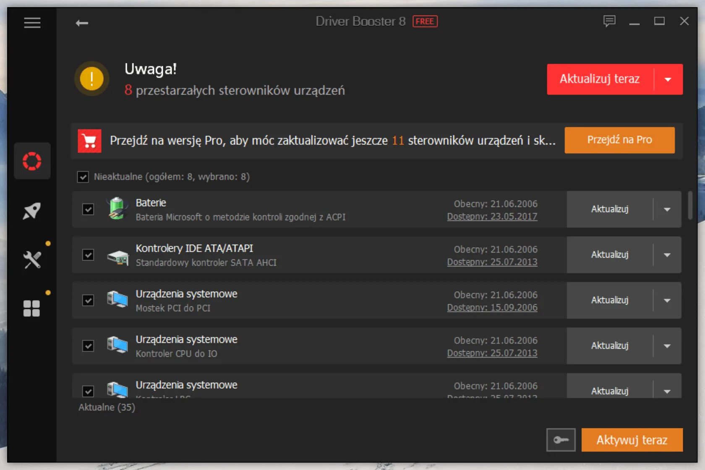Image resolution: width=705 pixels, height=470 pixels.
Task: Uncheck the Mostek PCI do PCI checkbox
Action: tap(88, 300)
